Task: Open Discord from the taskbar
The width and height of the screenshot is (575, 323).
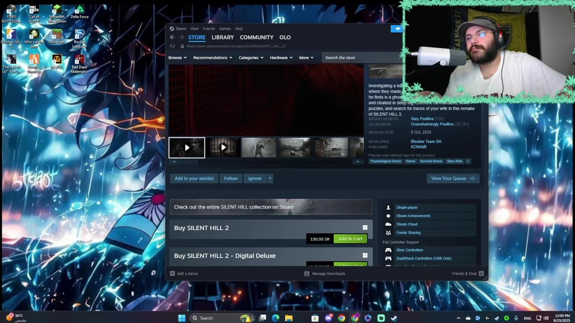Action: [328, 318]
